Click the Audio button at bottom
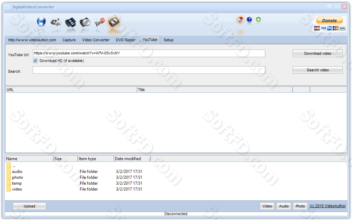 coord(284,206)
